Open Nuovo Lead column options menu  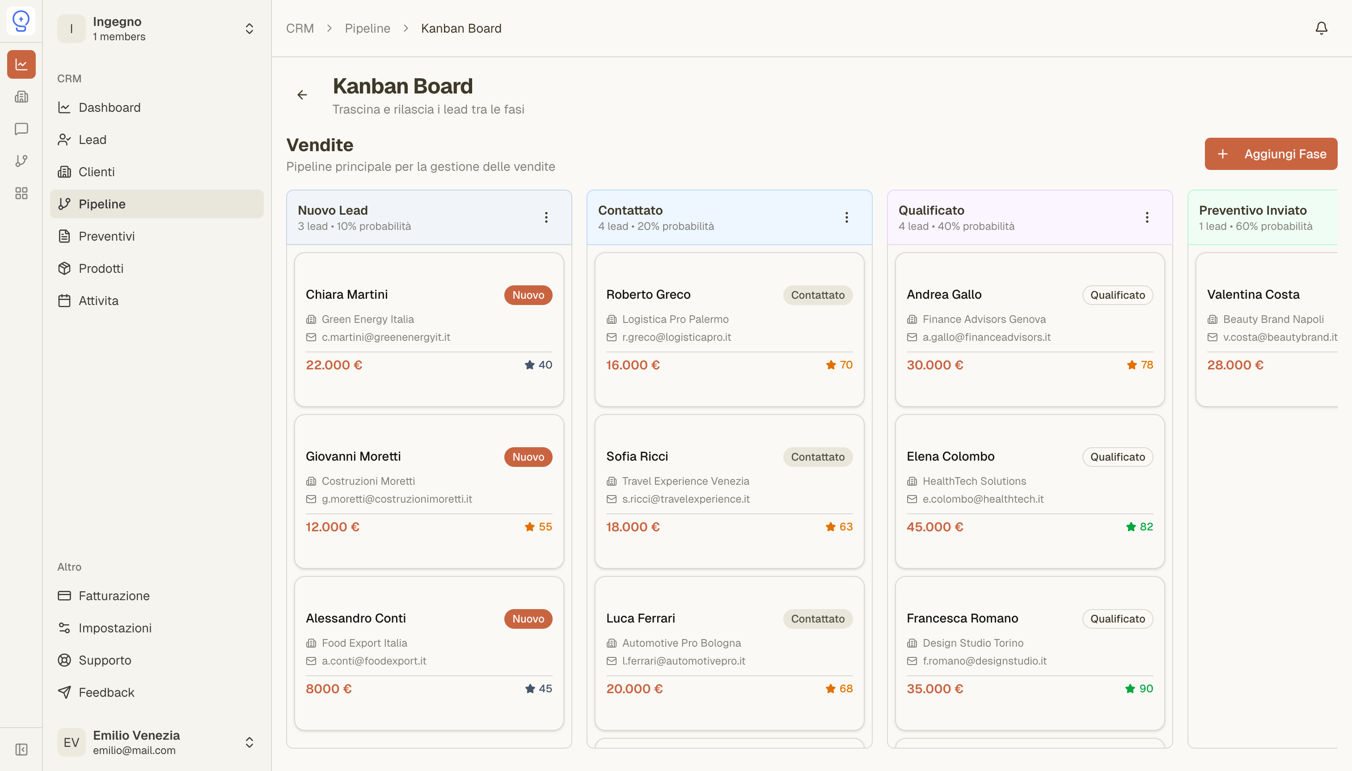click(x=546, y=217)
